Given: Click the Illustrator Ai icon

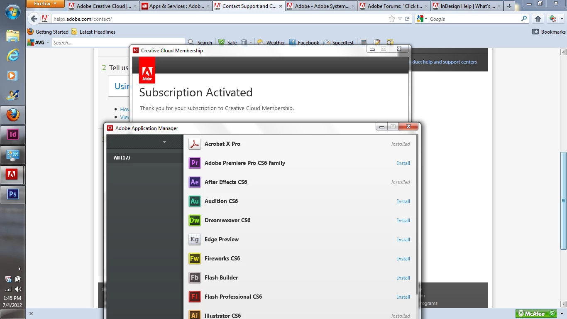Looking at the screenshot, I should click(195, 315).
